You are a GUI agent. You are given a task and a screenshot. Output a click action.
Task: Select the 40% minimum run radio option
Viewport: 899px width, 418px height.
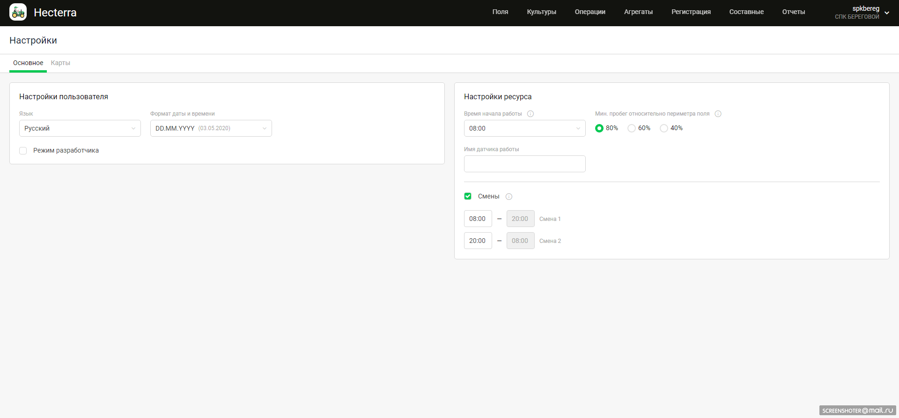pos(664,128)
